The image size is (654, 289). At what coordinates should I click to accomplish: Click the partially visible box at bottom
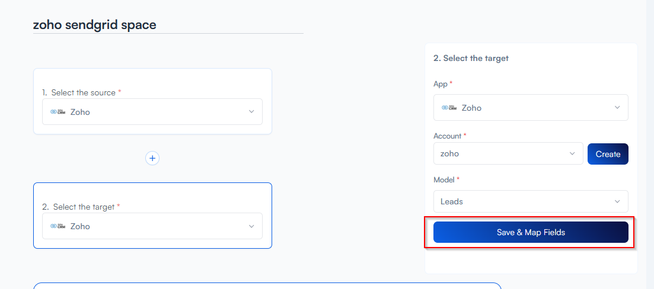pyautogui.click(x=267, y=286)
